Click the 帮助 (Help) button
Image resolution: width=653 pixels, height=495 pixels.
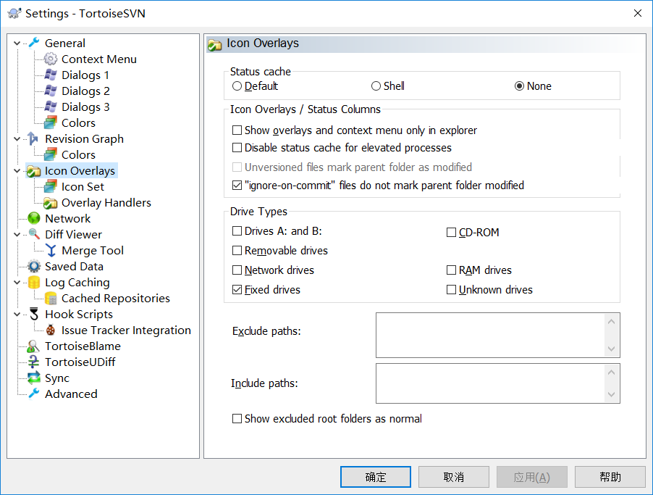tap(610, 477)
